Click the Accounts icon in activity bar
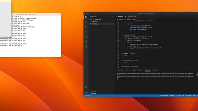198x111 pixels. tap(86, 87)
